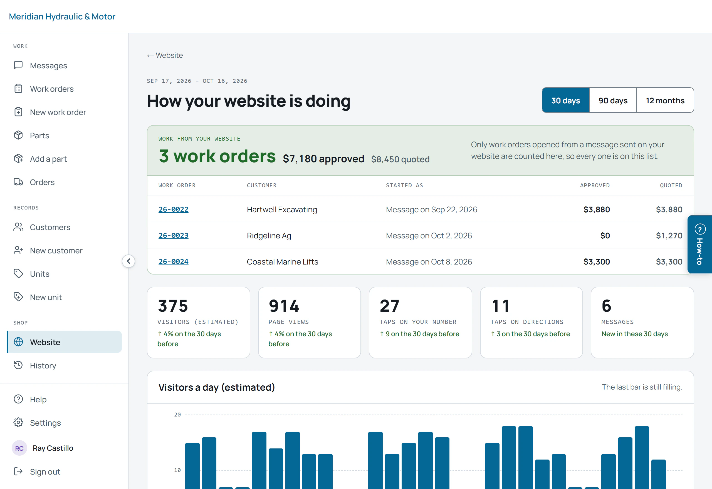712x489 pixels.
Task: Switch to the 90 days range
Action: coord(613,100)
